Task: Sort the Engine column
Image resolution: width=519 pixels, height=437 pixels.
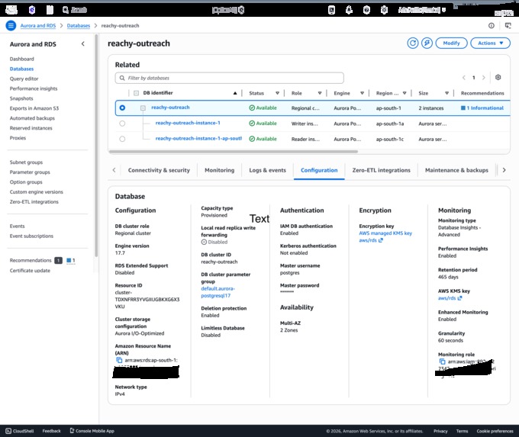Action: click(362, 93)
